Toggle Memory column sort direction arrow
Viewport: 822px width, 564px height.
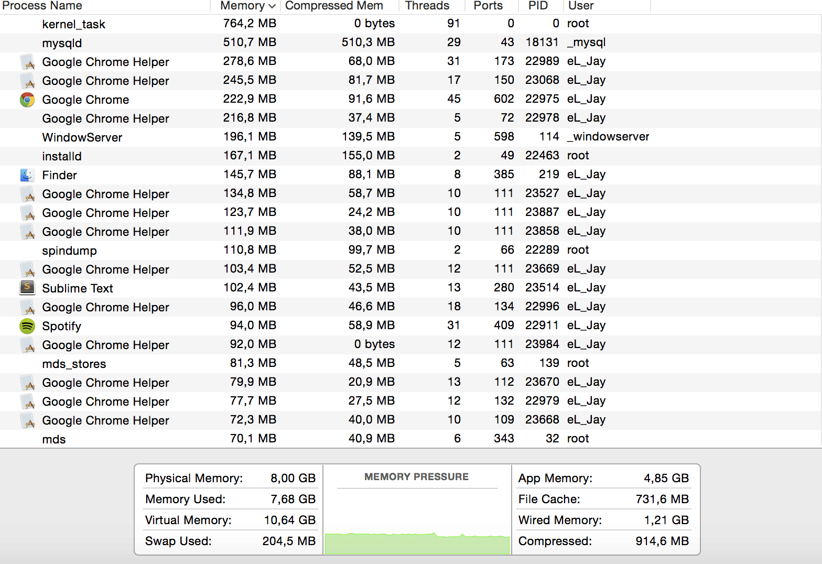pyautogui.click(x=272, y=6)
